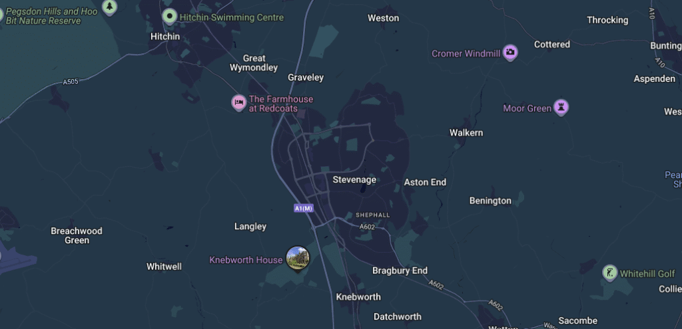Open the Moor Green landmark pin
The width and height of the screenshot is (682, 329).
click(561, 107)
